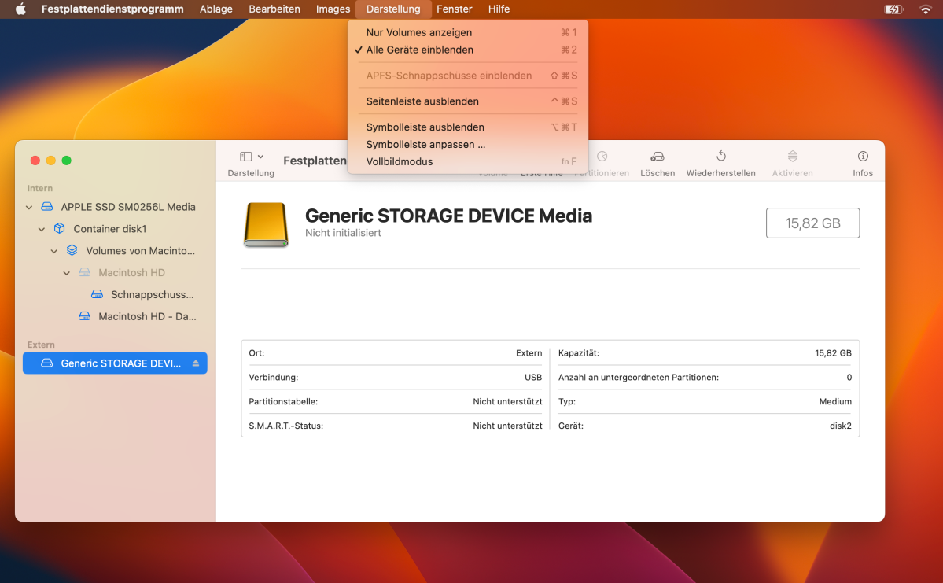Close the open Darstellung menu
The width and height of the screenshot is (943, 583).
(393, 9)
